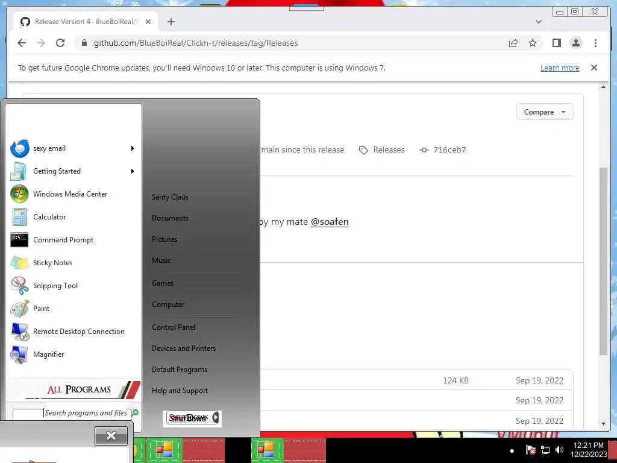Open Control Panel from Start menu
Viewport: 617px width, 463px height.
(x=174, y=327)
